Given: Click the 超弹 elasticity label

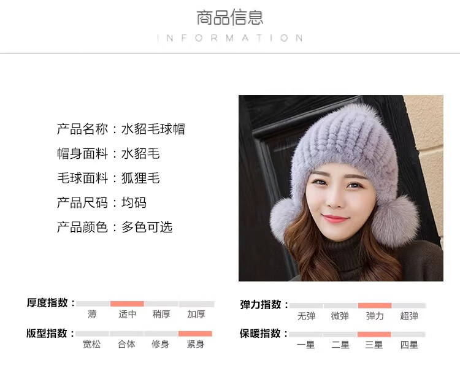Looking at the screenshot, I should [x=409, y=316].
